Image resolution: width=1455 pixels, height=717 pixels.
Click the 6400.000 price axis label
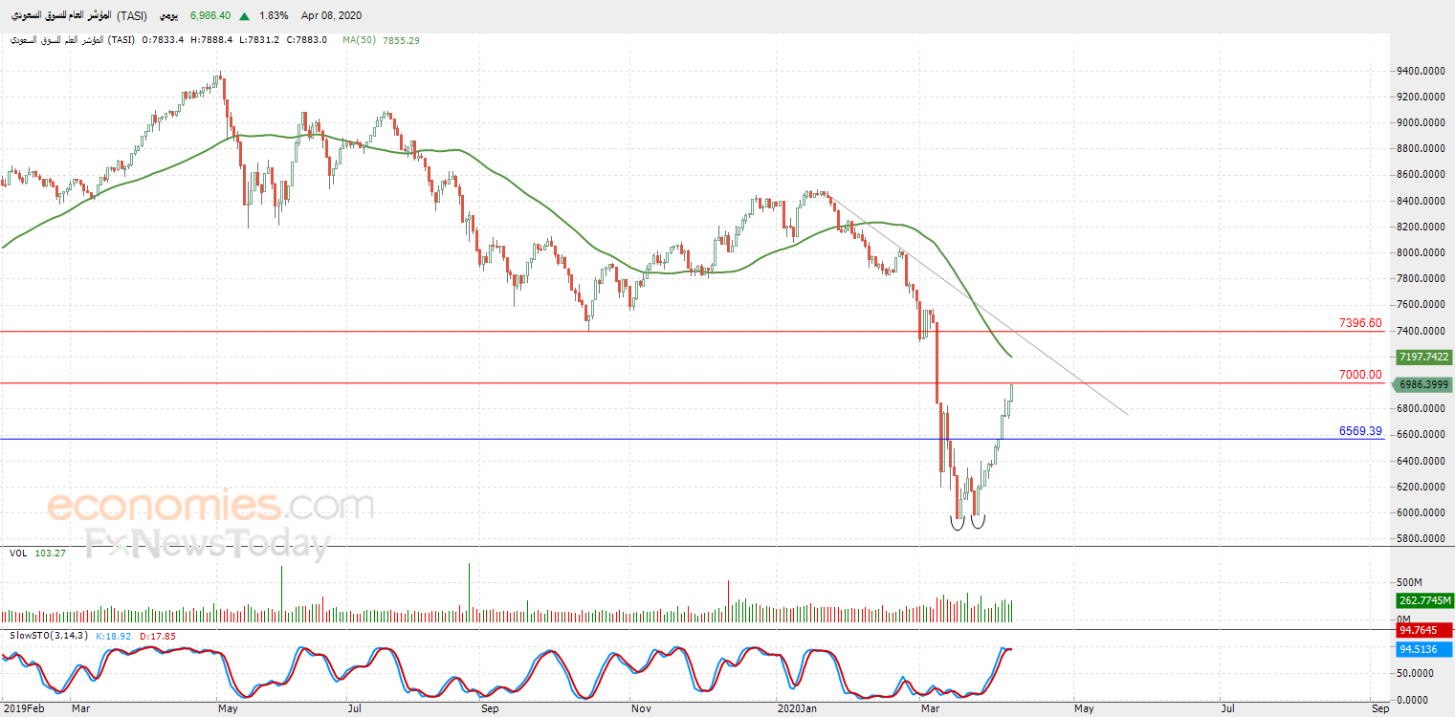[x=1420, y=461]
